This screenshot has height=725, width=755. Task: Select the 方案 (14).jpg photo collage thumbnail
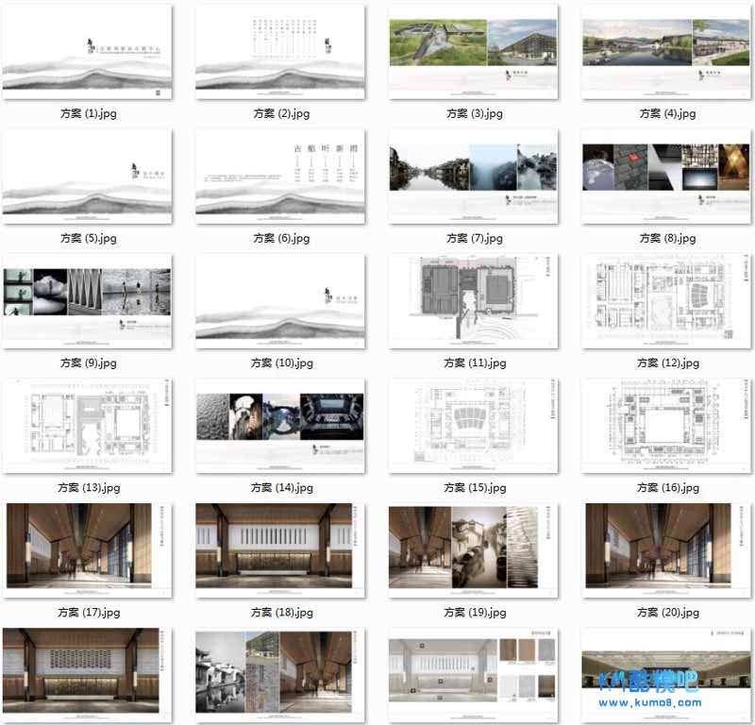tap(280, 426)
